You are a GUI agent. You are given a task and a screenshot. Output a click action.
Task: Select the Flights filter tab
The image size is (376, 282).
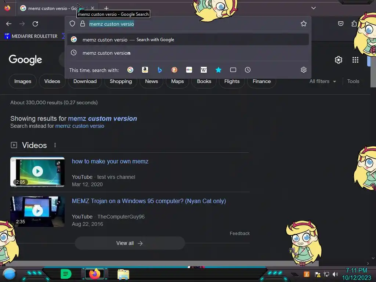pos(232,81)
